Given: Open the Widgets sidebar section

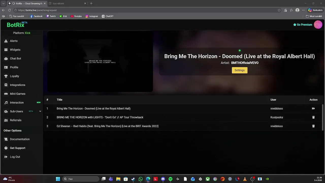Looking at the screenshot, I should tap(15, 50).
